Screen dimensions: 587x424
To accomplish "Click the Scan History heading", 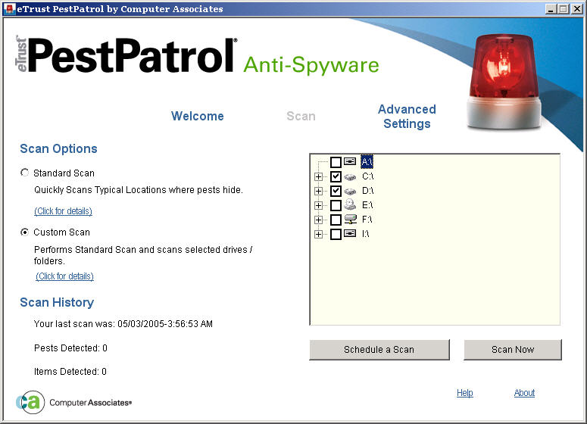I will (x=57, y=302).
